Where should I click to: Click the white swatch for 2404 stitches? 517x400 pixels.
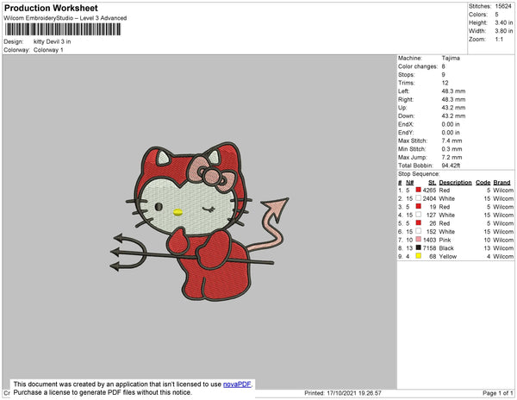[x=419, y=198]
